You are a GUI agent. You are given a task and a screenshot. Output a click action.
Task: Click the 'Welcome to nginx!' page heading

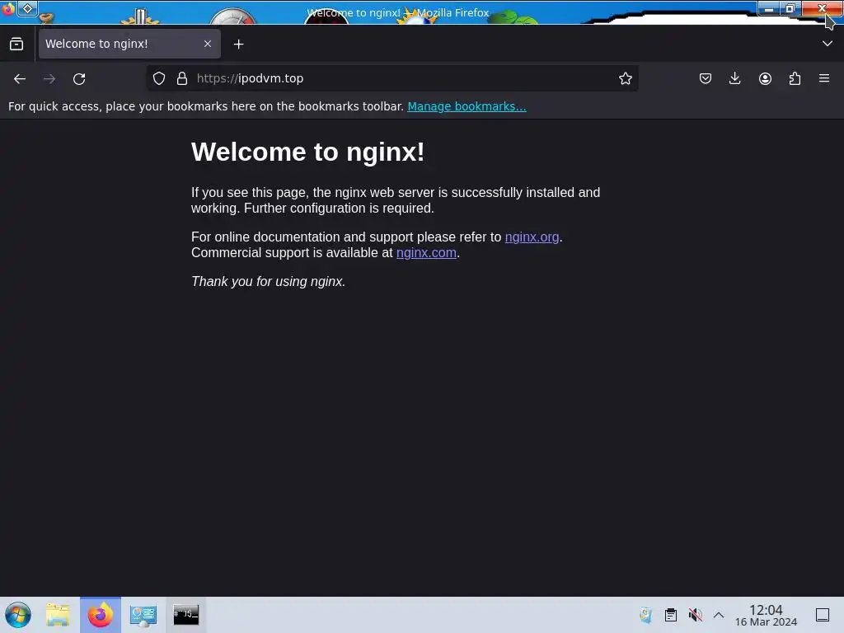pyautogui.click(x=308, y=152)
